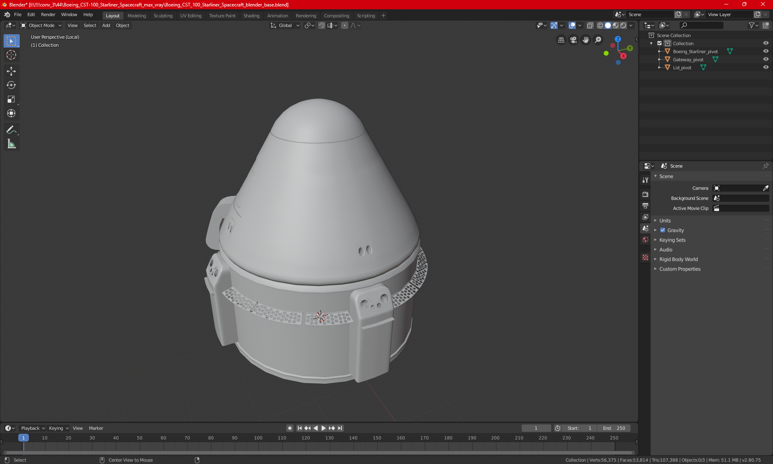The width and height of the screenshot is (773, 464).
Task: Select the Select Box tool
Action: click(11, 41)
